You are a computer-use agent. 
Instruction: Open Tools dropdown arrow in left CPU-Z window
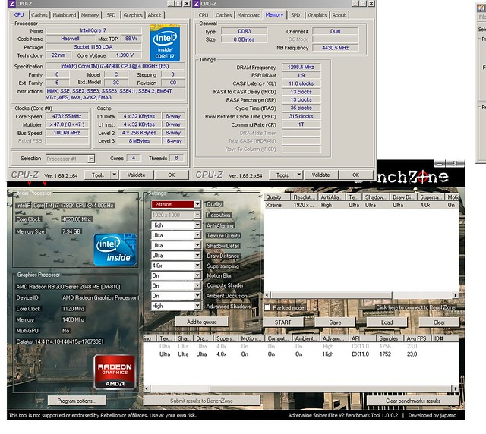tap(115, 175)
